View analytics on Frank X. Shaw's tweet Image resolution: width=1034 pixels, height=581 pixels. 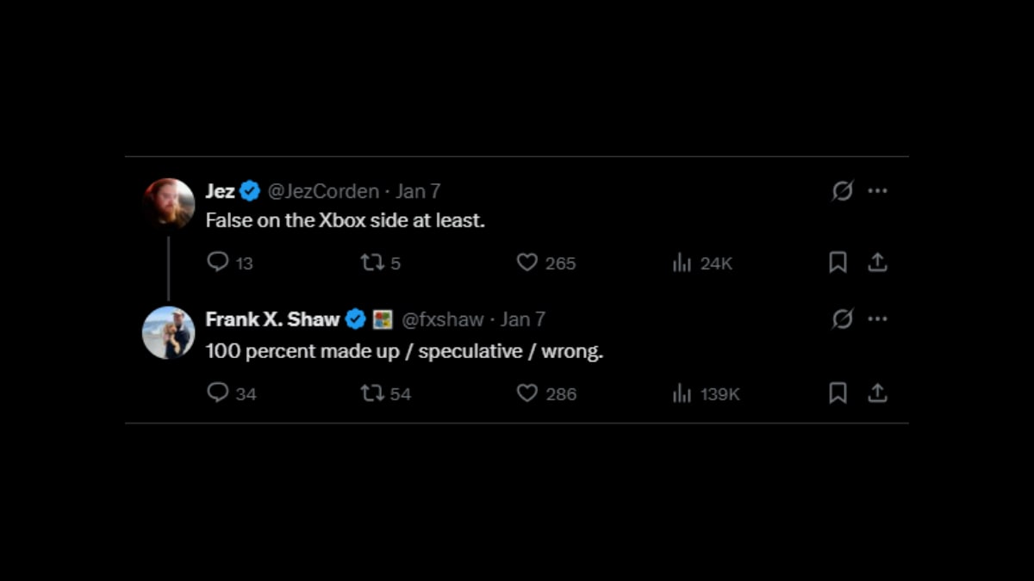[x=682, y=393]
